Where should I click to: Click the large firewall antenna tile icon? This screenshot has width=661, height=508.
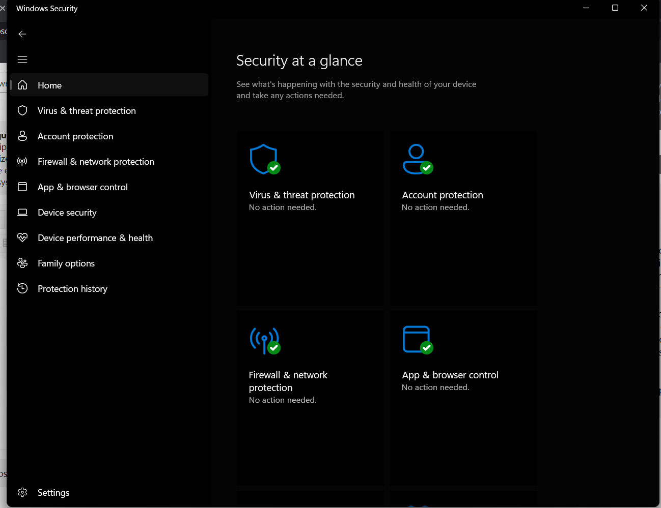point(265,340)
